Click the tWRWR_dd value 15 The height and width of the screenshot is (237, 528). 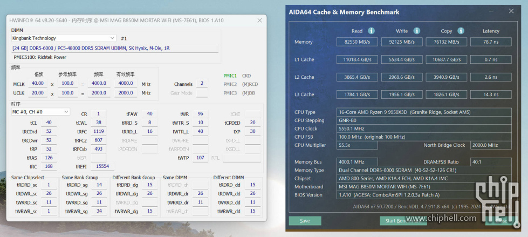pyautogui.click(x=252, y=211)
